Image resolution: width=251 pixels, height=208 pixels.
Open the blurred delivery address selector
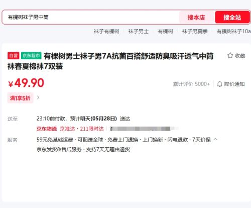(x=144, y=129)
